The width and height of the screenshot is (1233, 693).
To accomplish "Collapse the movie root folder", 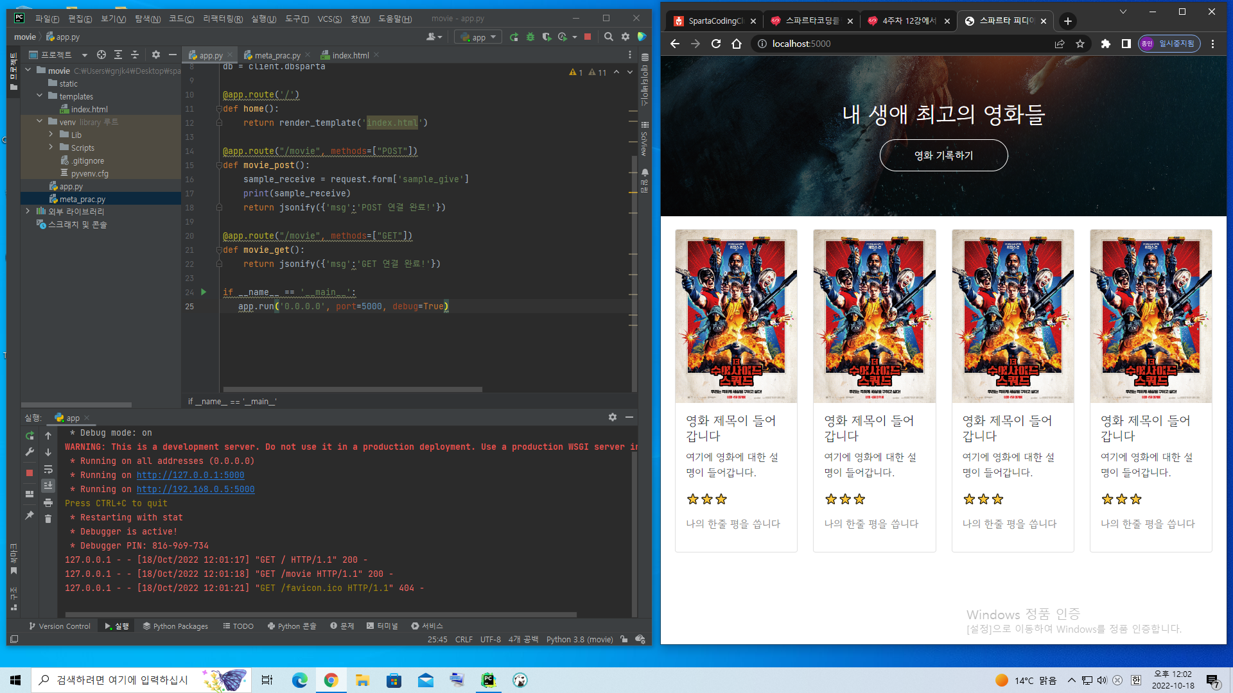I will tap(28, 70).
